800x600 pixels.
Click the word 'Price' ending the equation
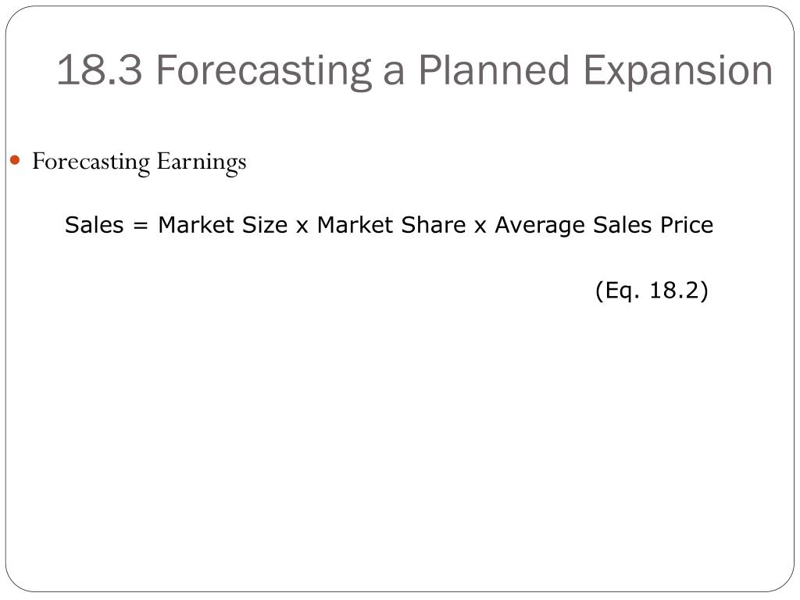pos(687,225)
